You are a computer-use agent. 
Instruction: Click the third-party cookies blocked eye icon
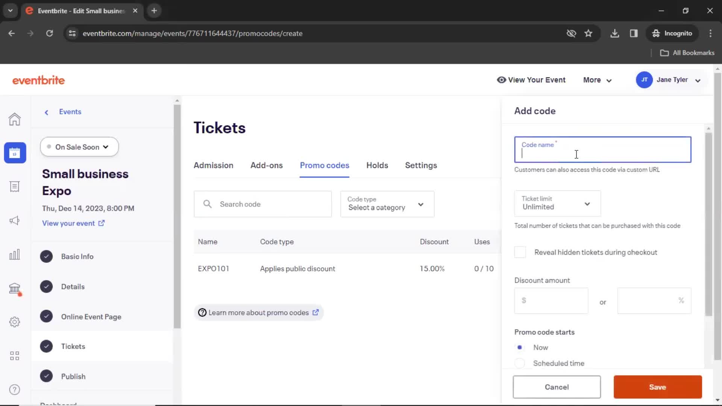tap(571, 33)
